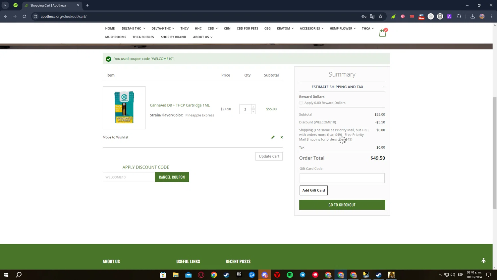Open the Windows Start menu
The image size is (497, 280).
coord(6,275)
